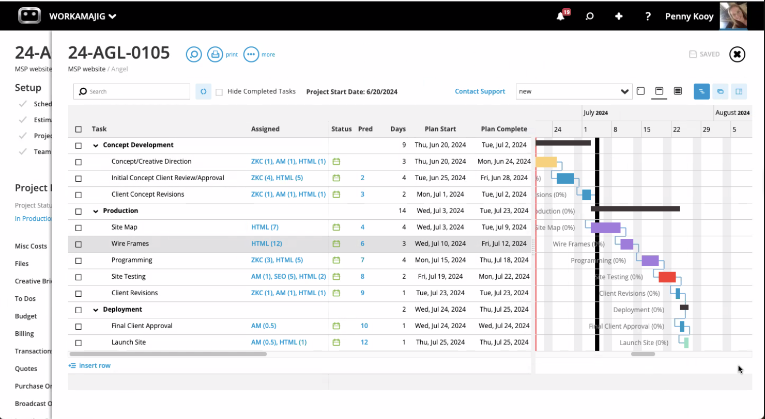Screen dimensions: 765x419
Task: Click the overlapping windows view icon
Action: [720, 91]
